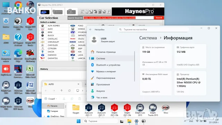
Task: Open 'Мрежа и интернет' in Settings
Action: [112, 72]
